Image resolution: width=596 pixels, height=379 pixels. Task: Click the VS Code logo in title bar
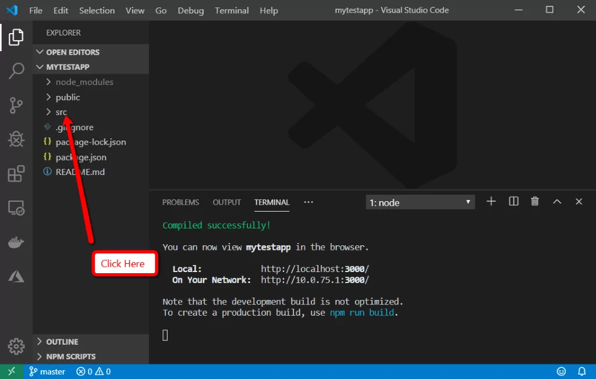pos(12,10)
